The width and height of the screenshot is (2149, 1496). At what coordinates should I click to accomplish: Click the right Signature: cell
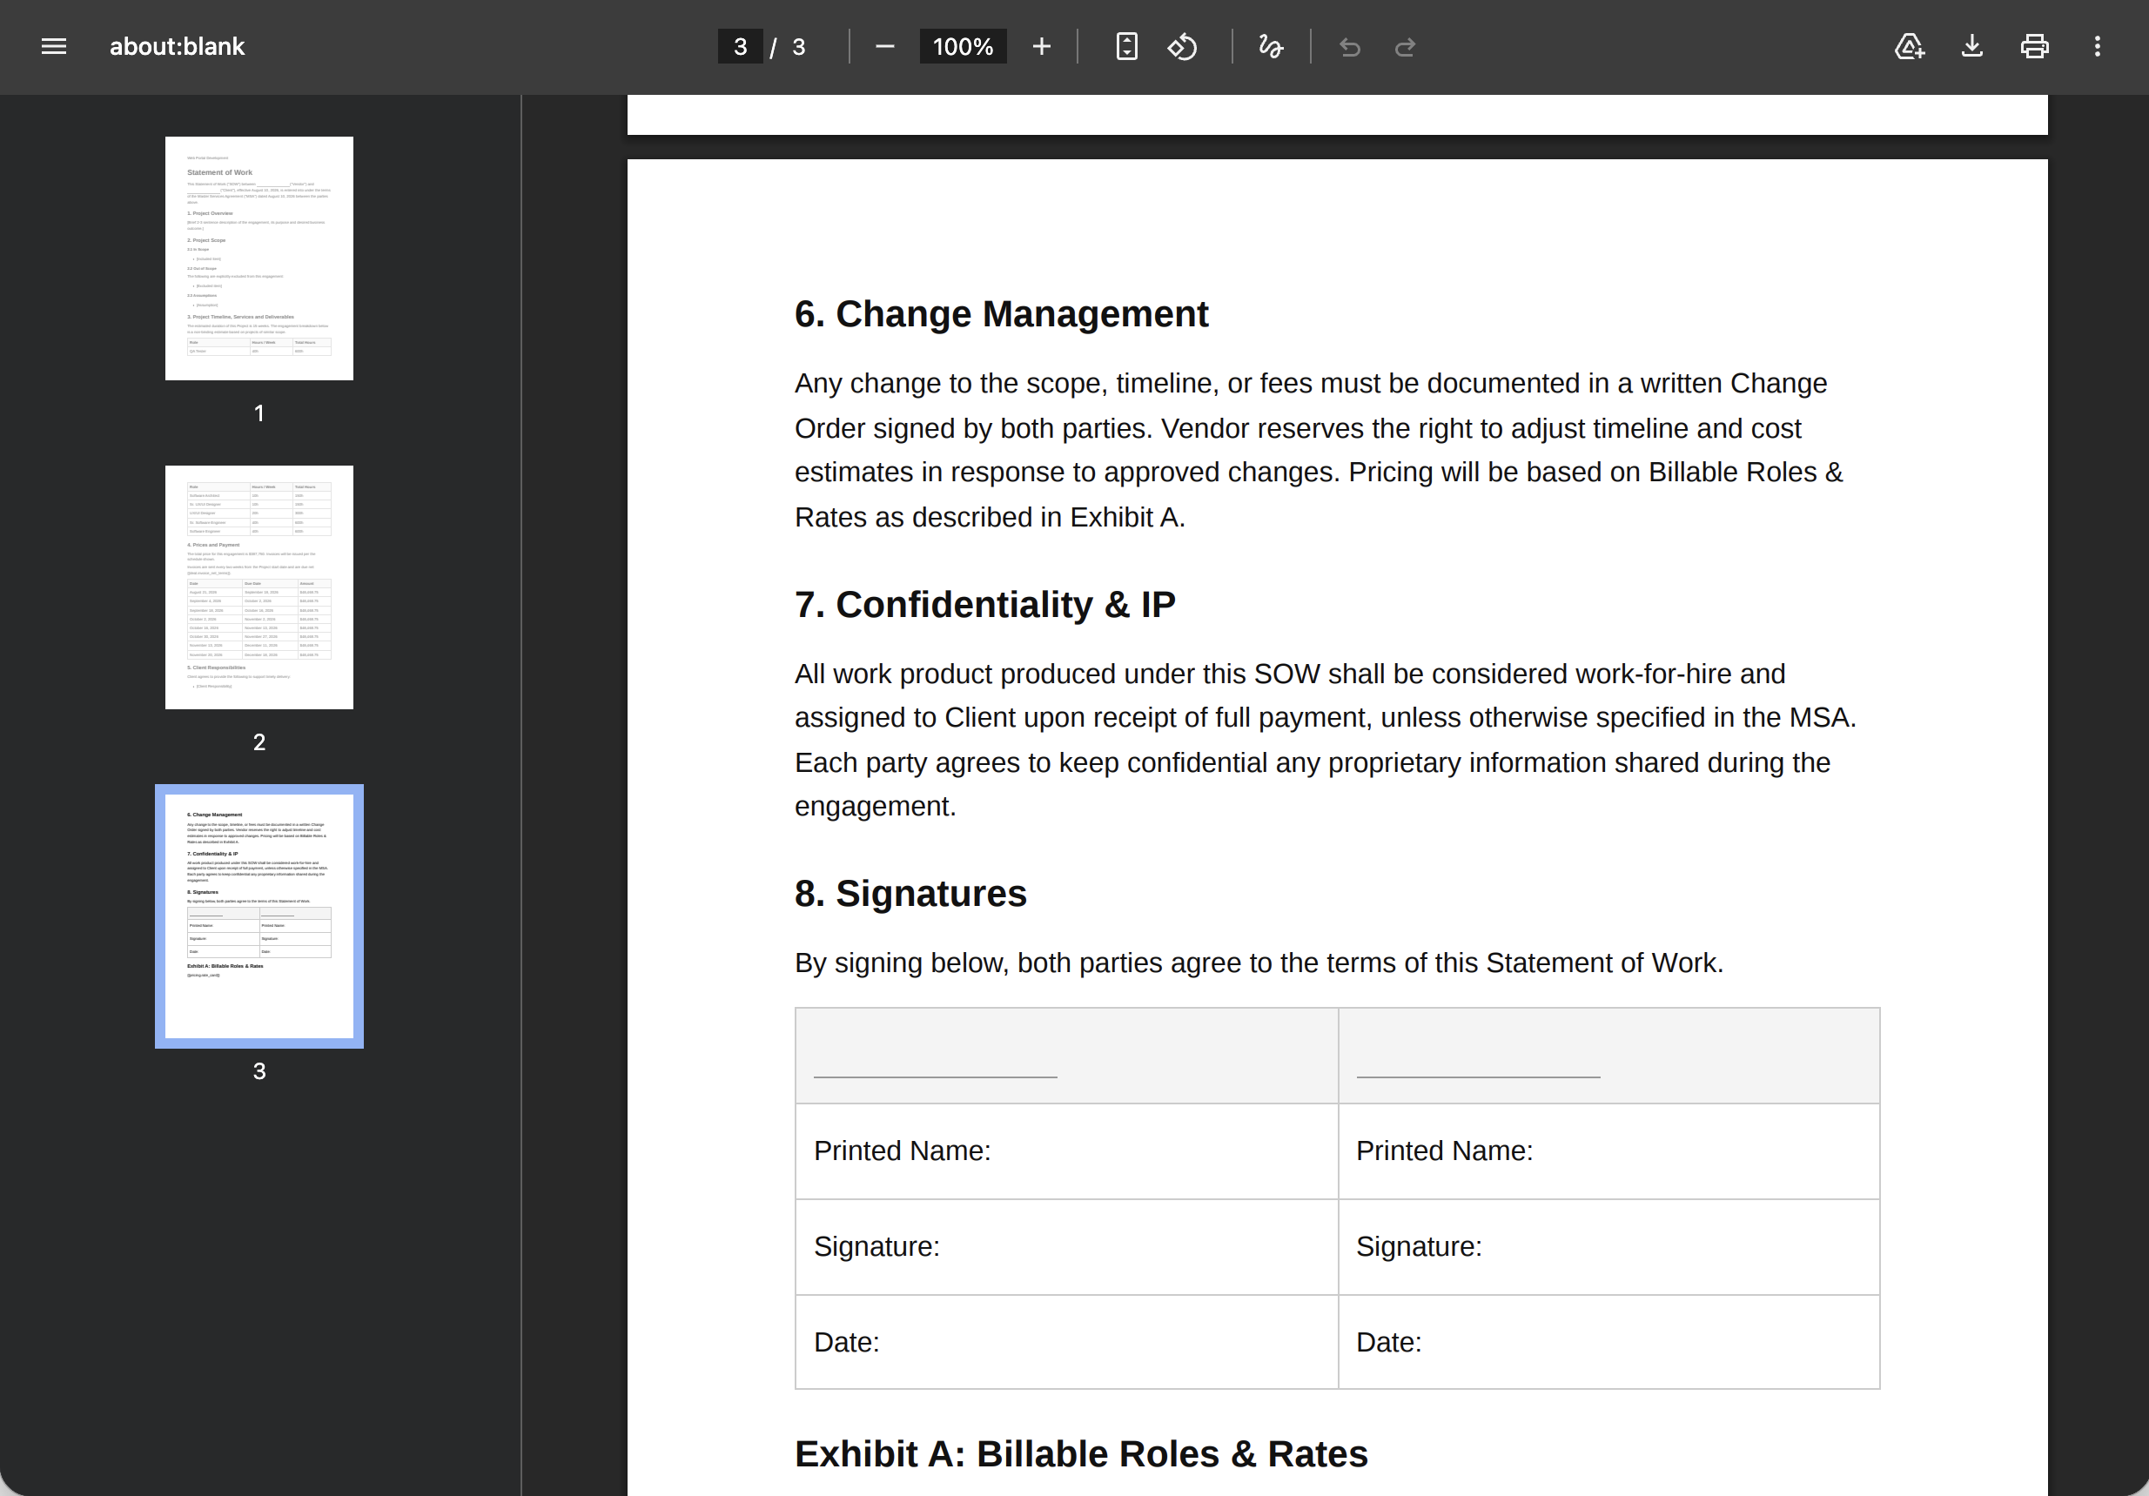click(x=1609, y=1247)
